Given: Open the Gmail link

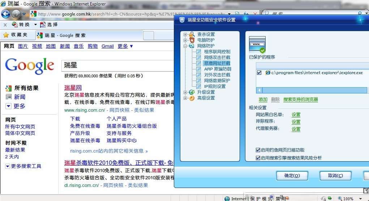Looking at the screenshot, I should tap(108, 46).
